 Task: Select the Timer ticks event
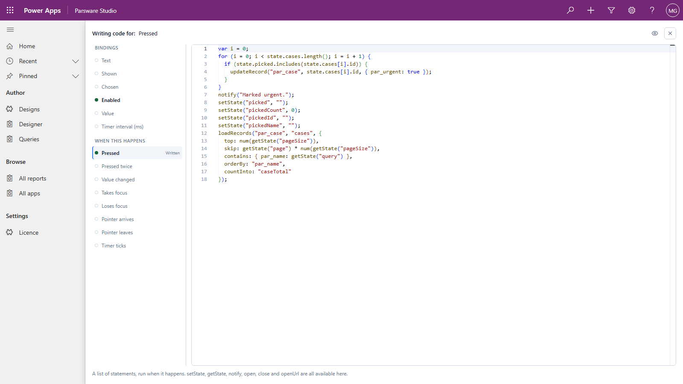137,246
